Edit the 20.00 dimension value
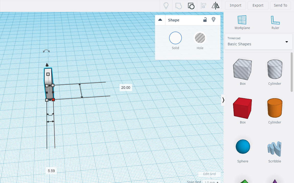 (126, 88)
